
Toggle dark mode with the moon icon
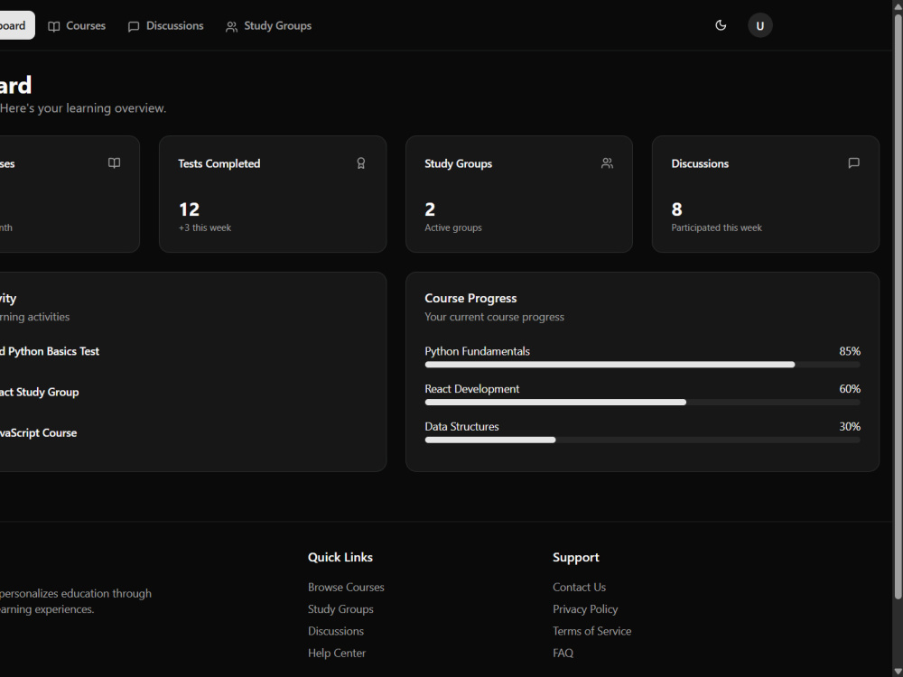[721, 25]
